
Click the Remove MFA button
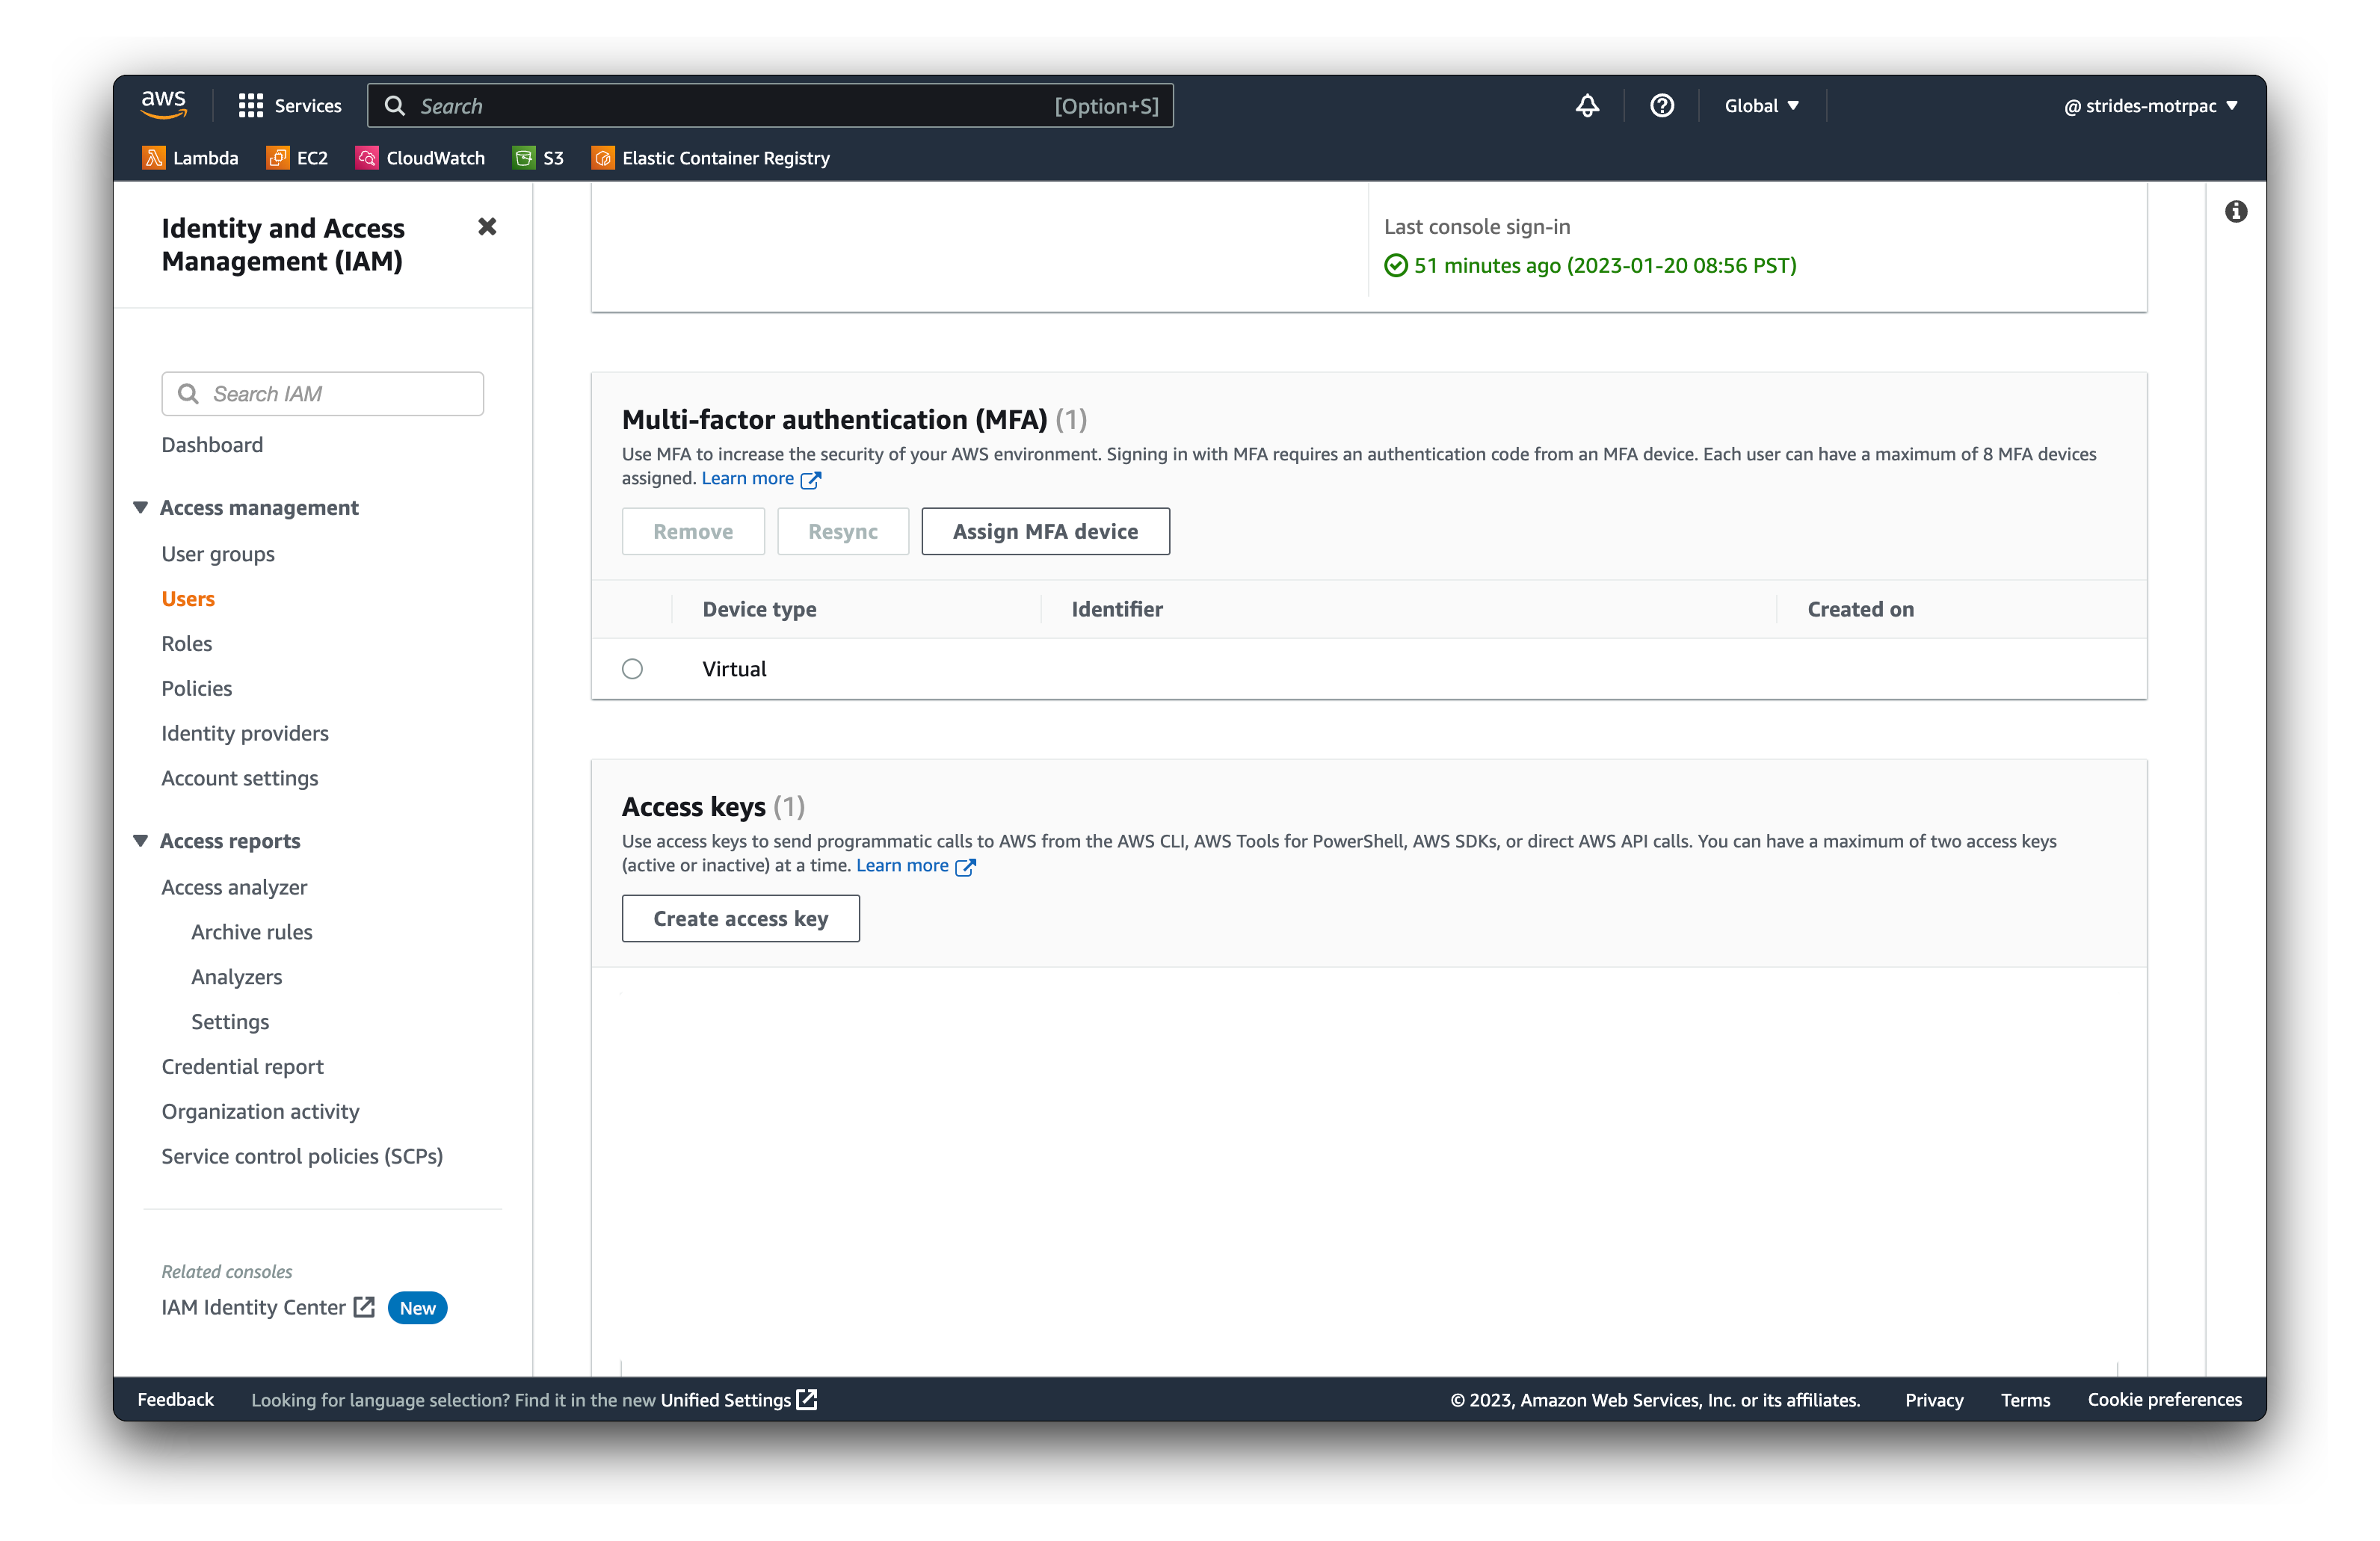tap(693, 531)
